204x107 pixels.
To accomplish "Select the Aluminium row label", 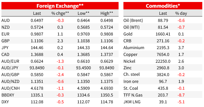I will pos(134,48).
